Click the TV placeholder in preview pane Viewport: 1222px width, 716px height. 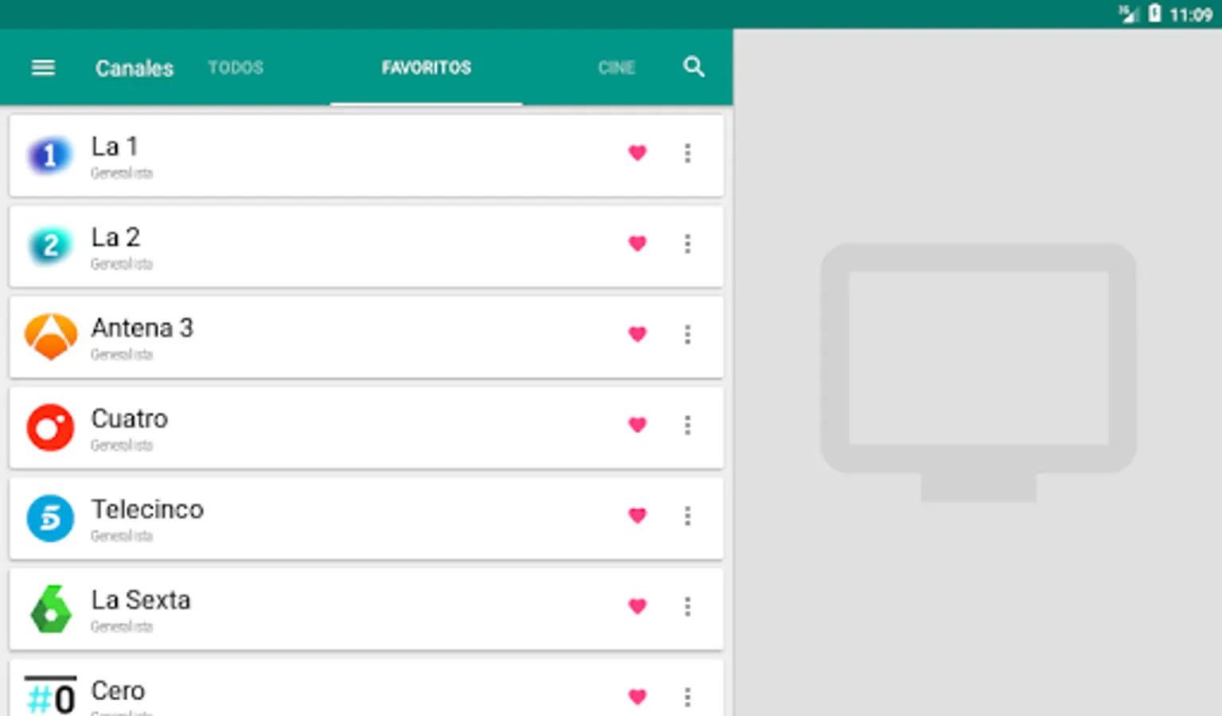pyautogui.click(x=978, y=372)
